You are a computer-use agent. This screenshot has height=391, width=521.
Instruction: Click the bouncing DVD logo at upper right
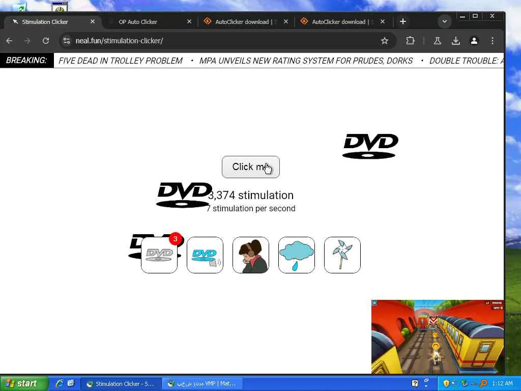(370, 146)
